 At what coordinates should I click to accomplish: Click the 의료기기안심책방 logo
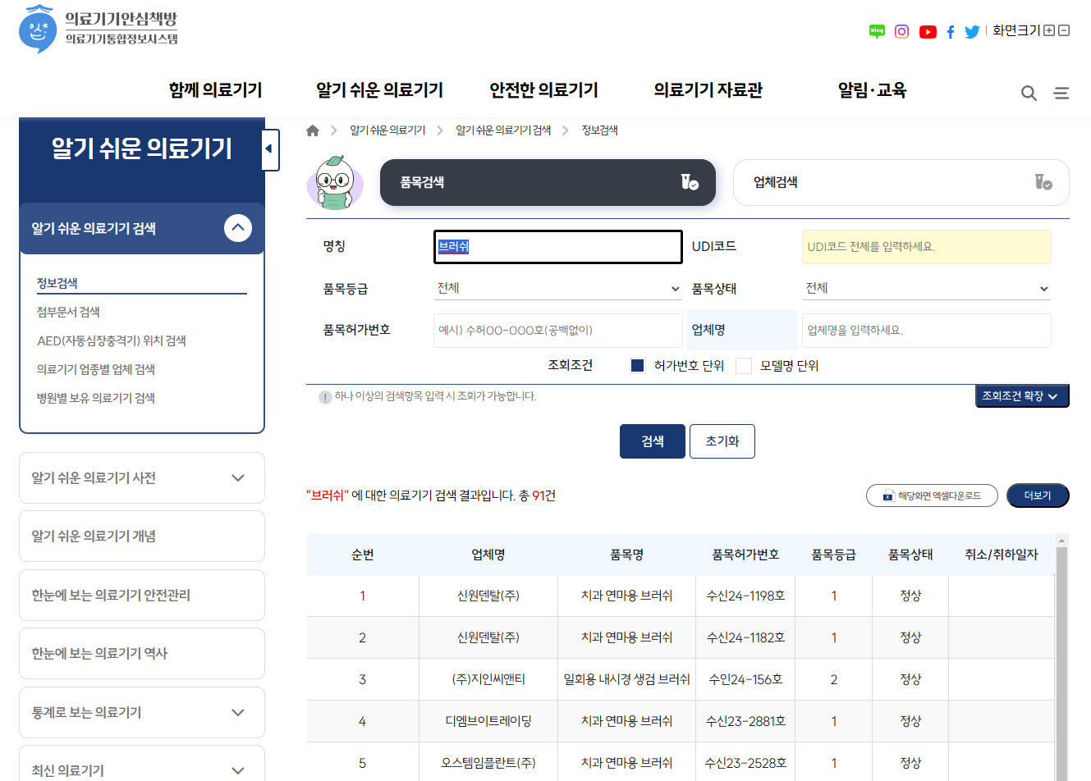99,29
